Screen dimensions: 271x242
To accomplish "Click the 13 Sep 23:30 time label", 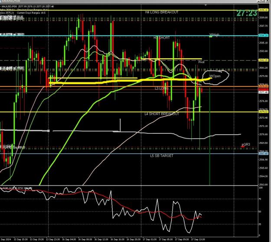I will click(53, 239).
